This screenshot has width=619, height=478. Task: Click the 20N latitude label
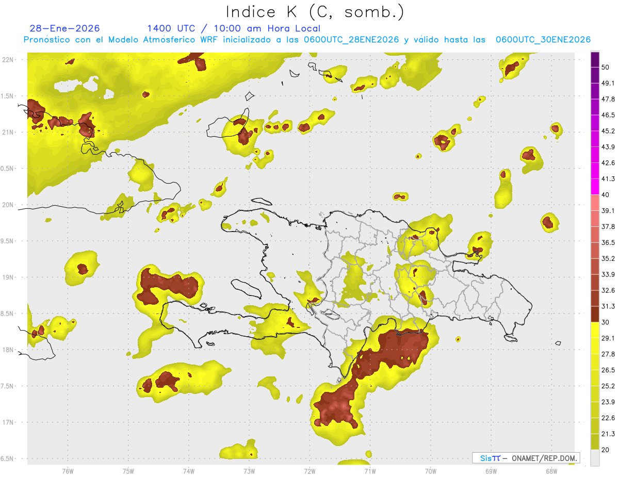(7, 205)
